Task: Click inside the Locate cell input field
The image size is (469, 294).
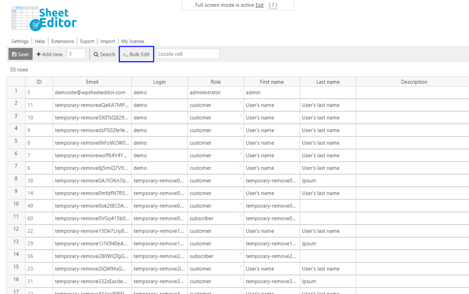Action: [x=188, y=54]
